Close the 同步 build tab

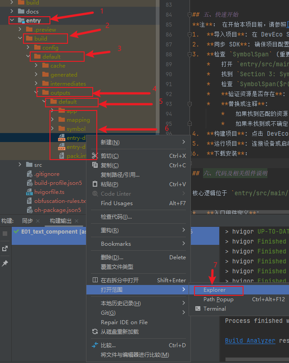click(38, 221)
